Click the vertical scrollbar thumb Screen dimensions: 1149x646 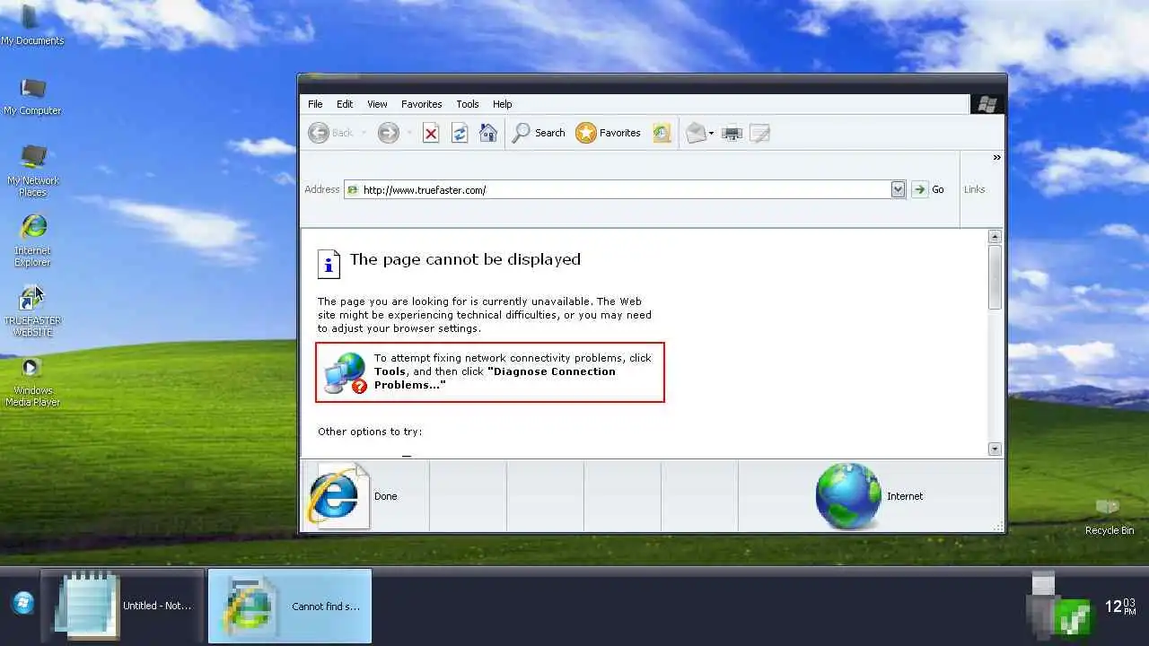tap(995, 277)
